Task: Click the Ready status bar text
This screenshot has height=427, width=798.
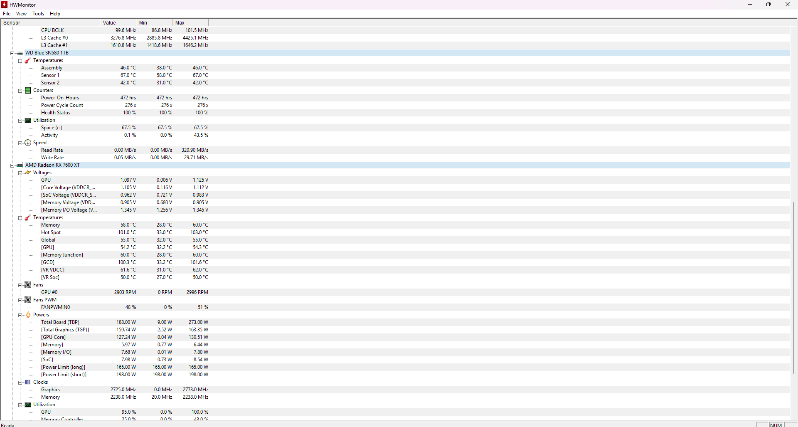Action: (8, 425)
